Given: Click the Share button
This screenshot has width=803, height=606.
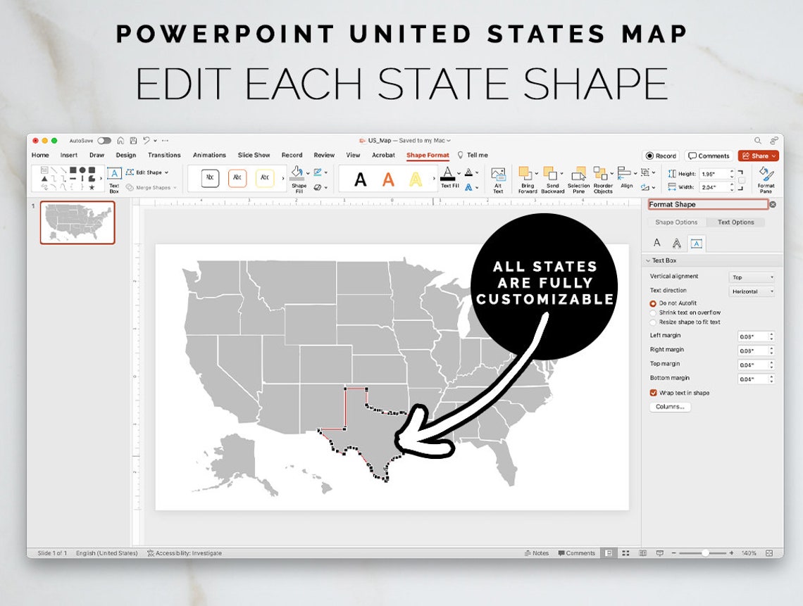Looking at the screenshot, I should pyautogui.click(x=759, y=155).
